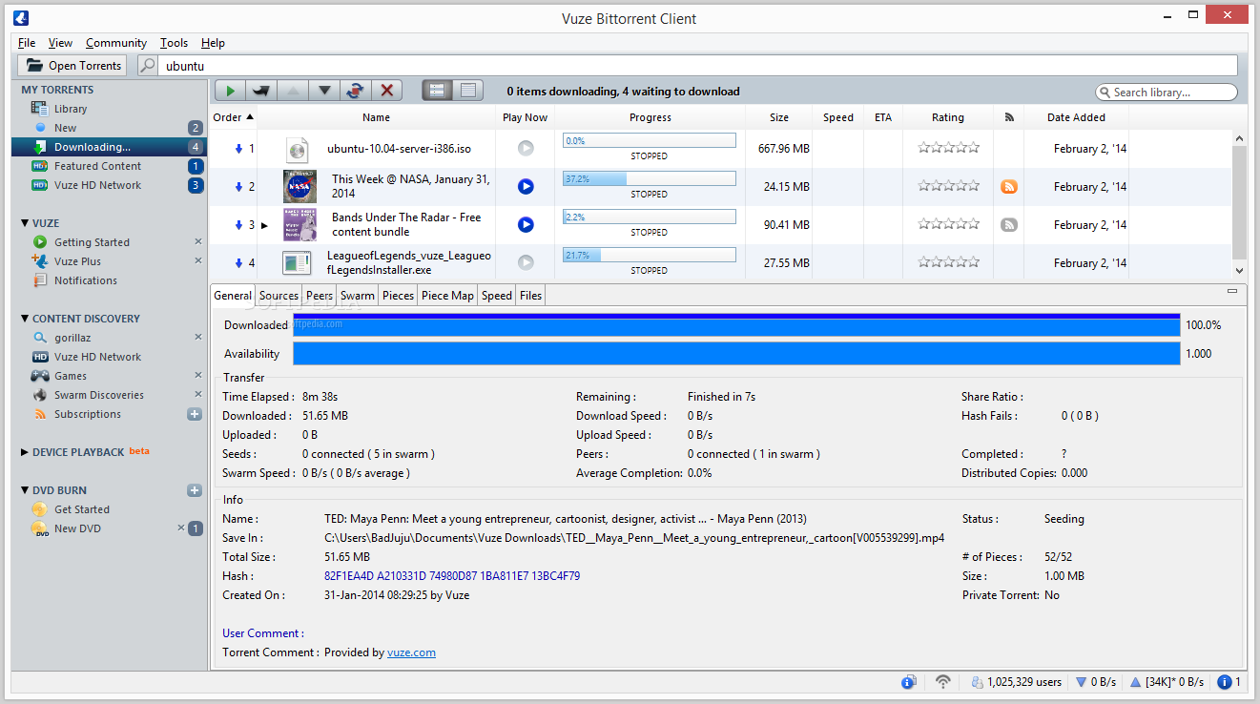The width and height of the screenshot is (1260, 704).
Task: Close the Getting Started sidebar entry
Action: click(198, 241)
